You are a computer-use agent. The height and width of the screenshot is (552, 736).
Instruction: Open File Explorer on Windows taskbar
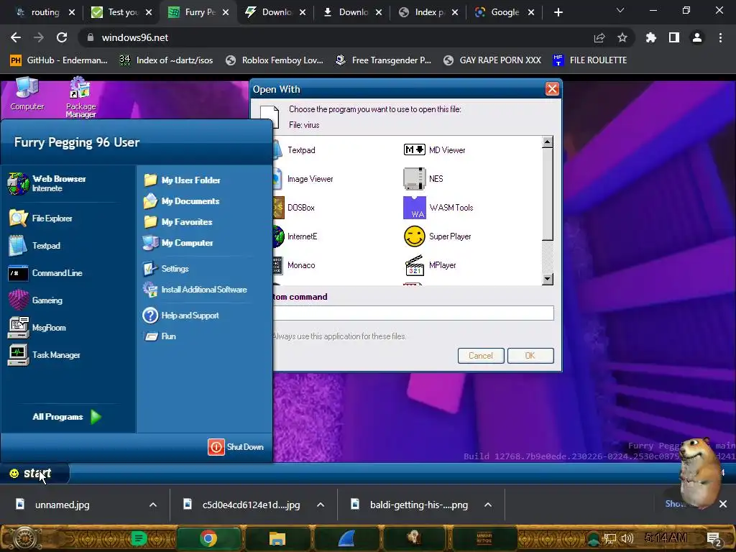[277, 538]
